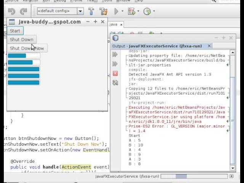Click the top Re-run double-arrow icon in Output
This screenshot has width=244, height=183.
click(x=115, y=55)
